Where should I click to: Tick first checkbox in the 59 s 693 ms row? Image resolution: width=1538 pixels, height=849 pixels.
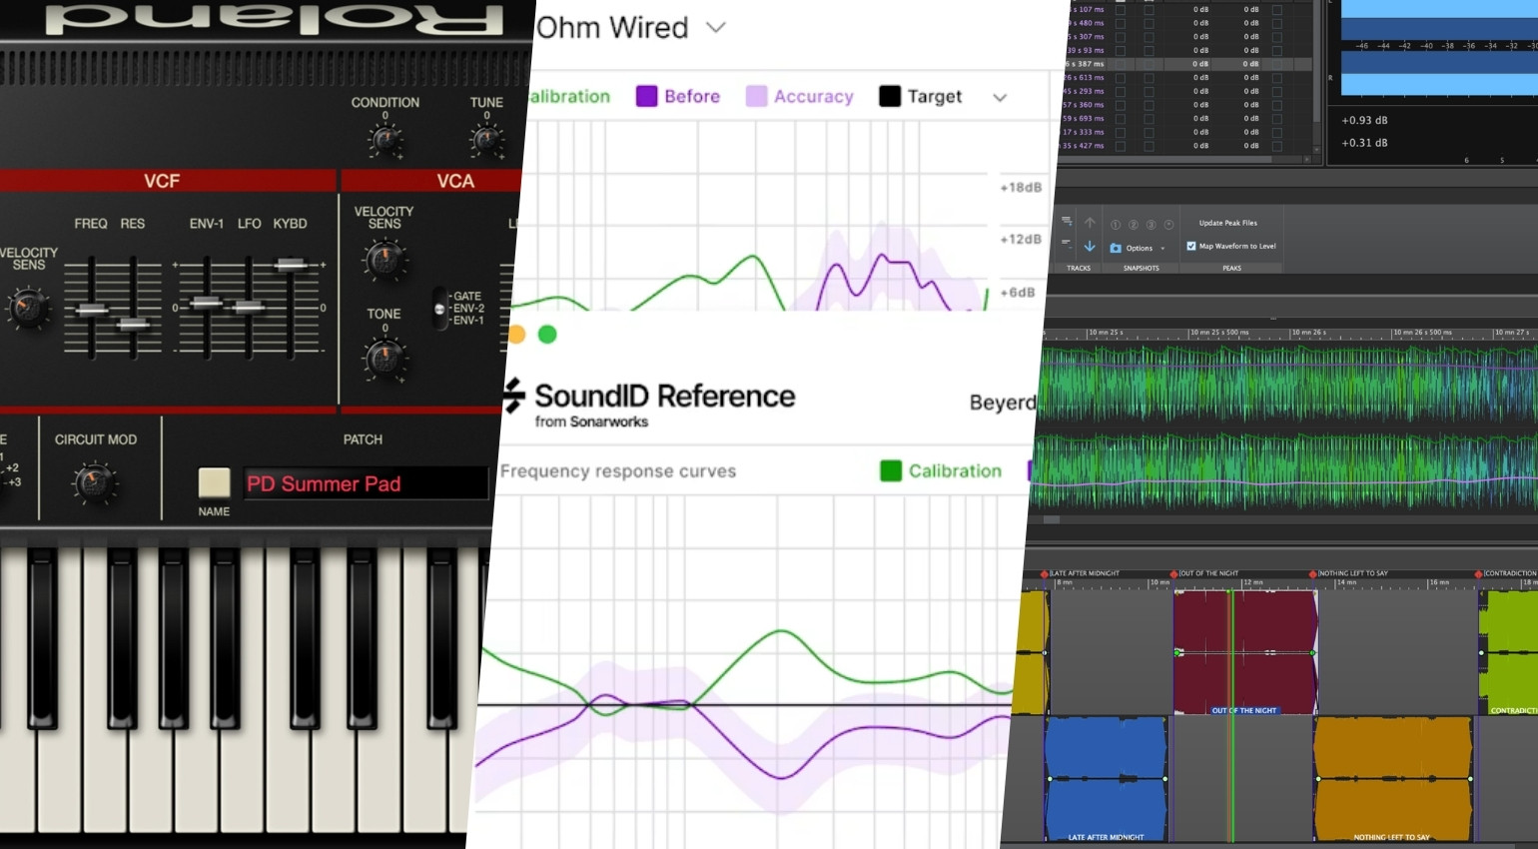(1121, 119)
